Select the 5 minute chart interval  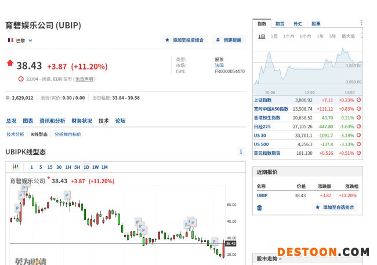click(x=41, y=167)
